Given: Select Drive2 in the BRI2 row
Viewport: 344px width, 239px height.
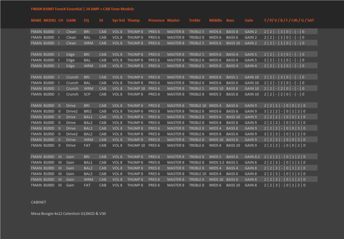Looking at the screenshot, I should tap(72, 111).
